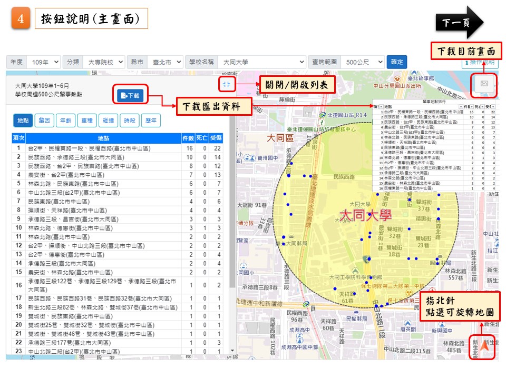Image resolution: width=506 pixels, height=379 pixels.
Task: Click row 林森北路、德惠街(臺北市中山區)
Action: coord(118,228)
